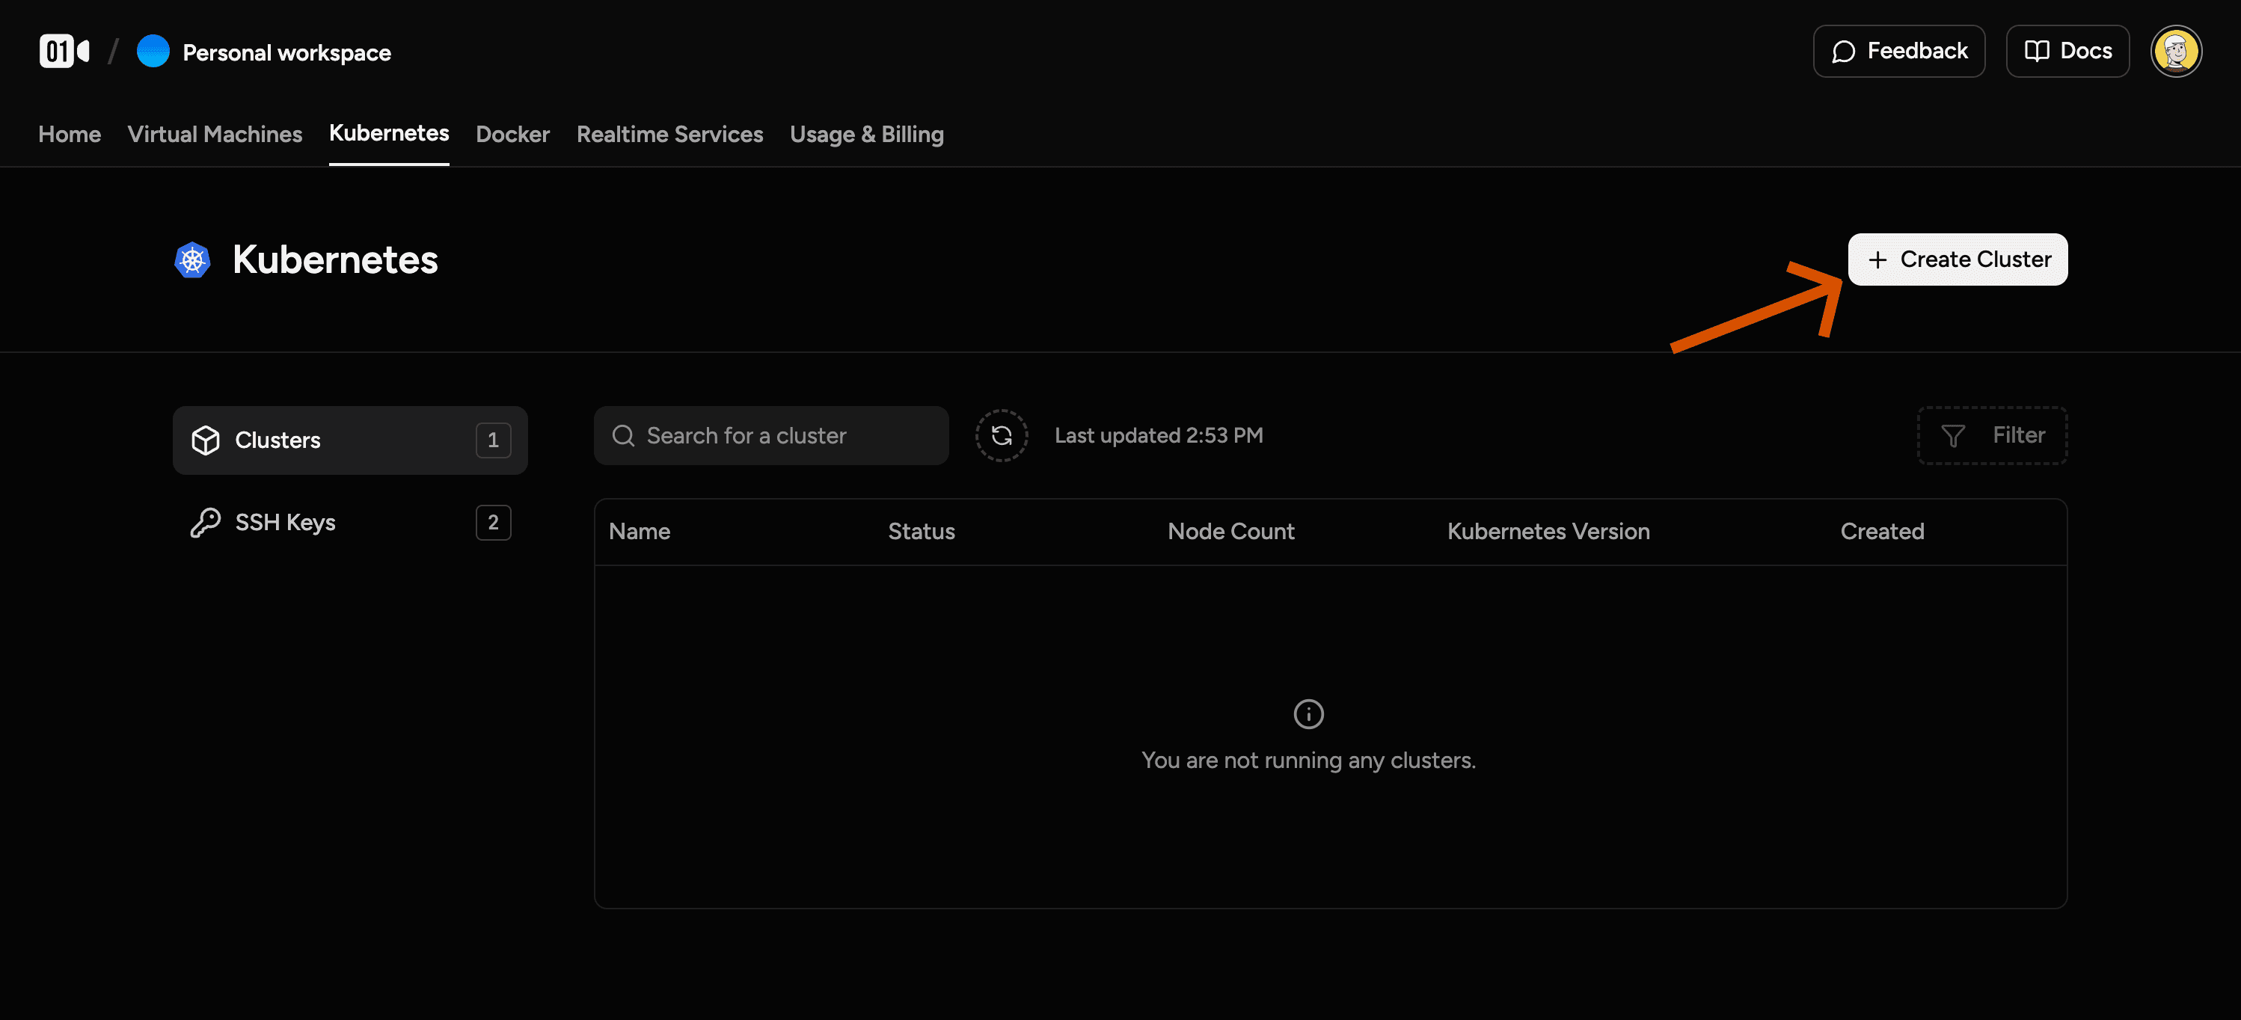The height and width of the screenshot is (1020, 2241).
Task: Click the SSH Keys count badge showing 2
Action: 493,522
